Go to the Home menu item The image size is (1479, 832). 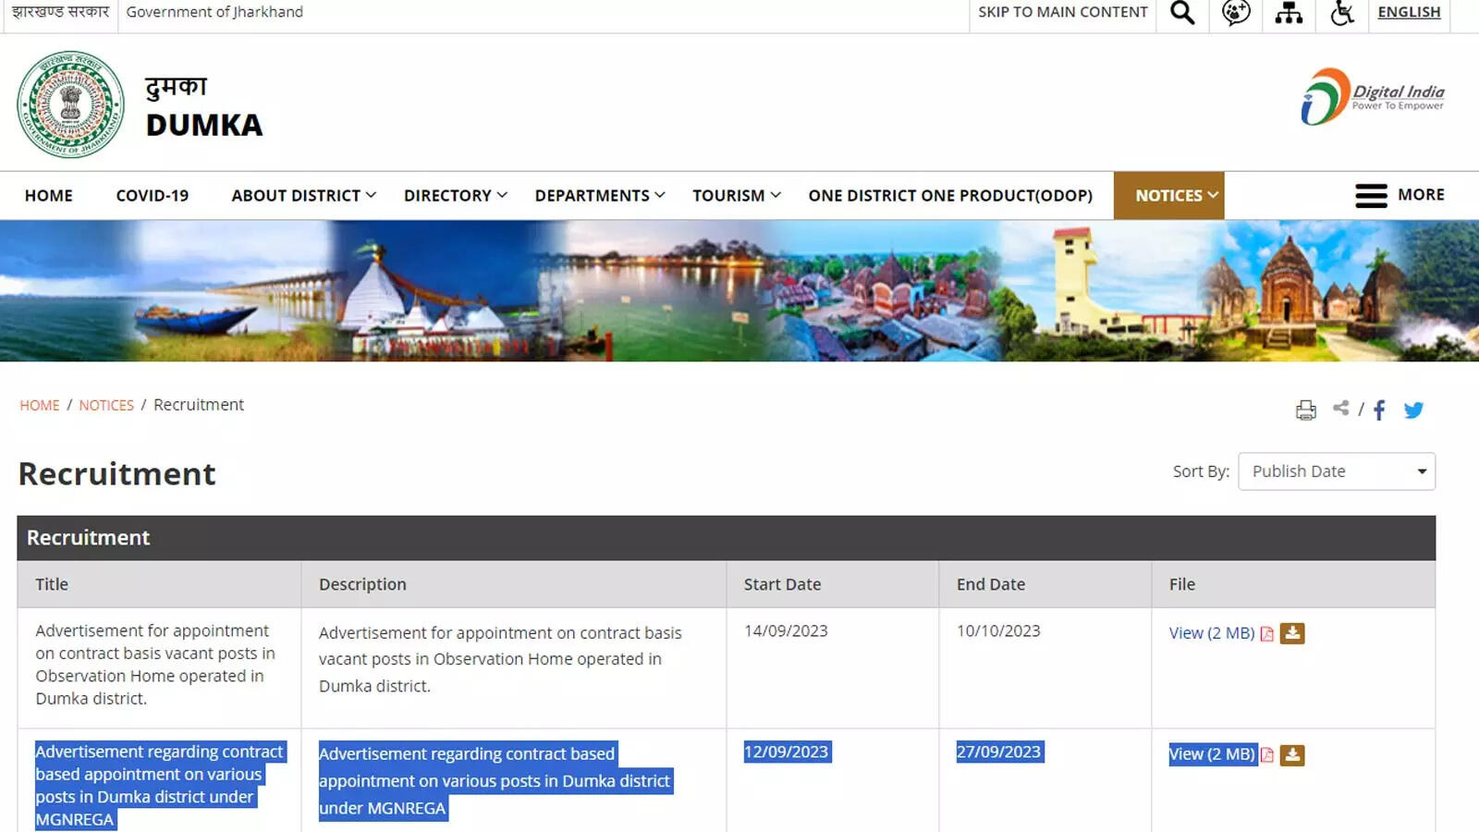49,196
